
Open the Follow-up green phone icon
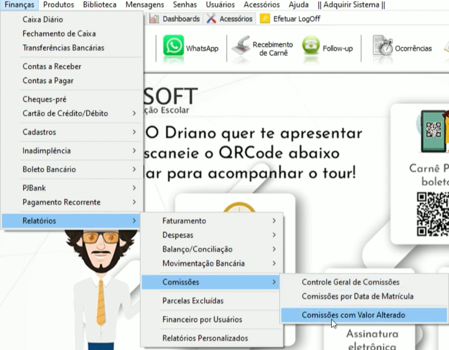tap(311, 45)
